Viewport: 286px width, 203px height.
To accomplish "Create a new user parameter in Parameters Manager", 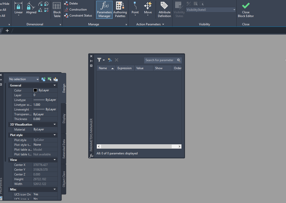I will (x=110, y=60).
